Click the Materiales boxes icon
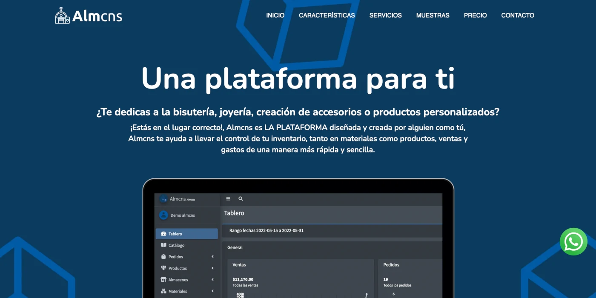The image size is (596, 298). [163, 291]
